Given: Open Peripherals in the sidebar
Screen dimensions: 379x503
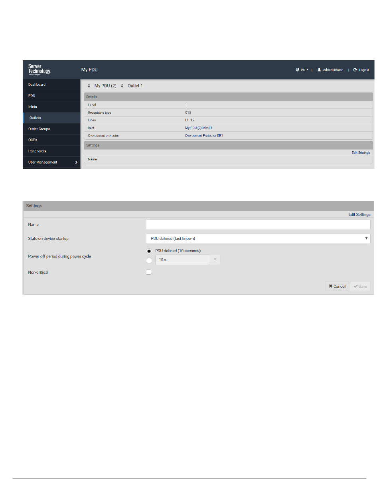Looking at the screenshot, I should [52, 151].
